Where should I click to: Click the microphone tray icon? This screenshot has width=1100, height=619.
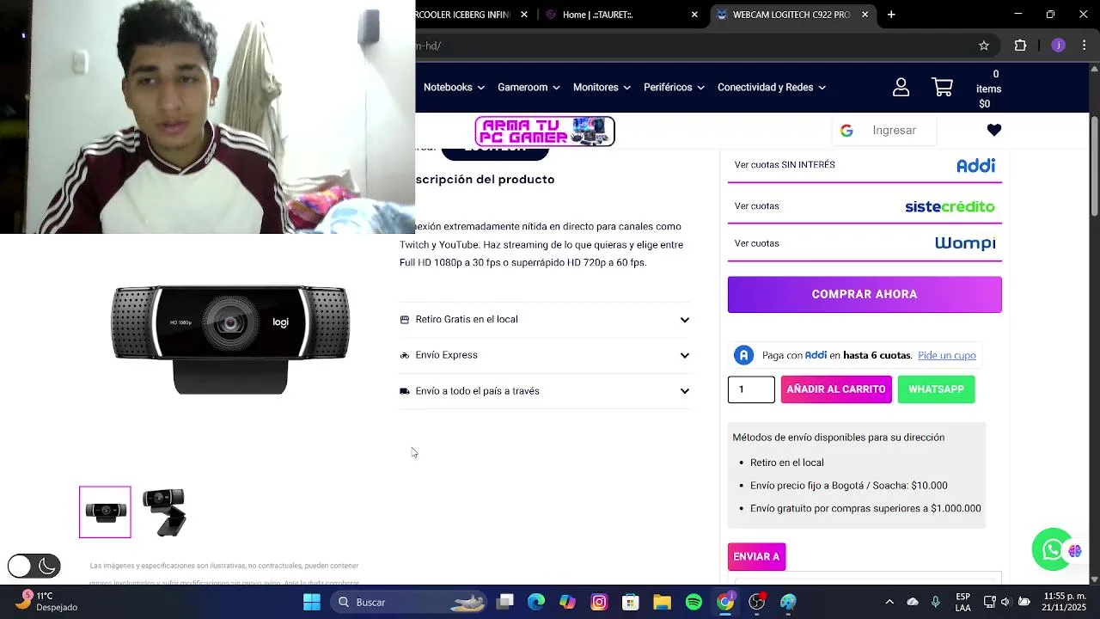tap(935, 602)
